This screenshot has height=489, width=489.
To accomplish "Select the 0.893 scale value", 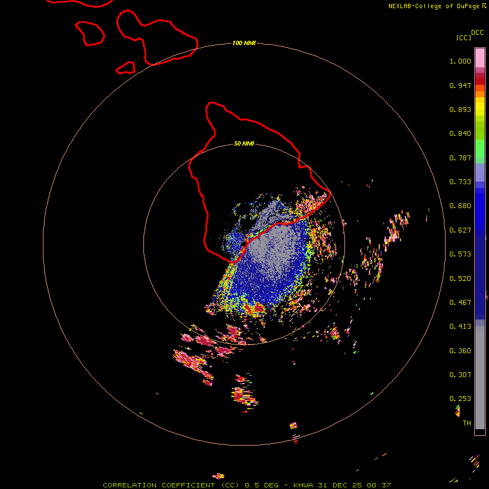I will pos(460,109).
